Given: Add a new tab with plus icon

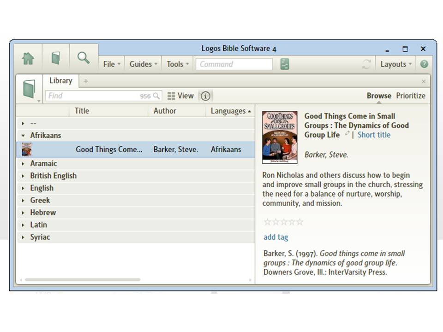Looking at the screenshot, I should tap(86, 81).
